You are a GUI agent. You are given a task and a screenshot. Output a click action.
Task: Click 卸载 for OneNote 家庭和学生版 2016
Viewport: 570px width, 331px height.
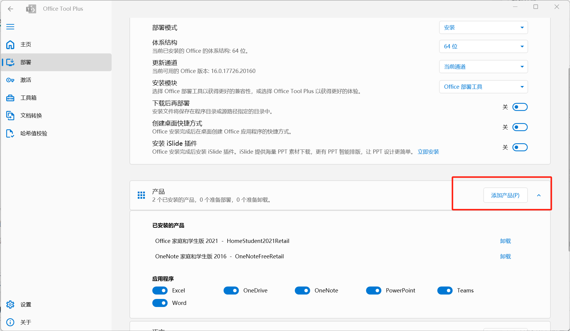[x=505, y=257]
